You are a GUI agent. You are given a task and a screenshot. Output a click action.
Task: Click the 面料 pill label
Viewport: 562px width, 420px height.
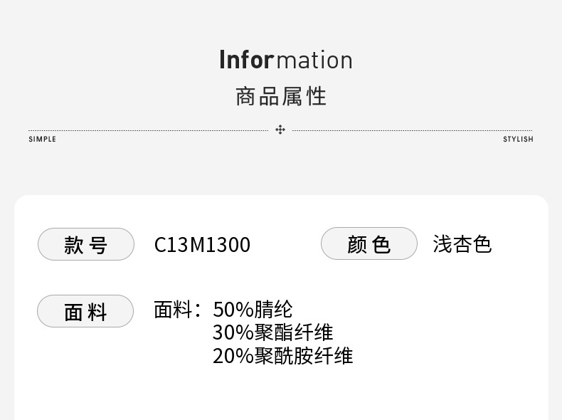click(85, 312)
